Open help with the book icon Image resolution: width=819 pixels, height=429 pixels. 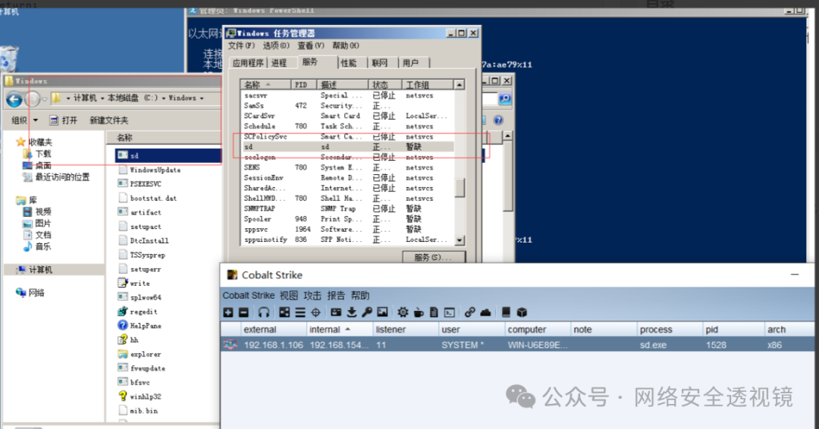[x=506, y=312]
